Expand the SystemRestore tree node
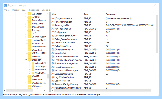This screenshot has height=99, width=162. pos(26,20)
